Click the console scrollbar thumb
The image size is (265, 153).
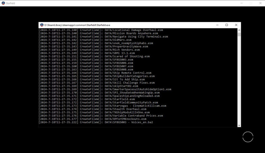coord(239,35)
